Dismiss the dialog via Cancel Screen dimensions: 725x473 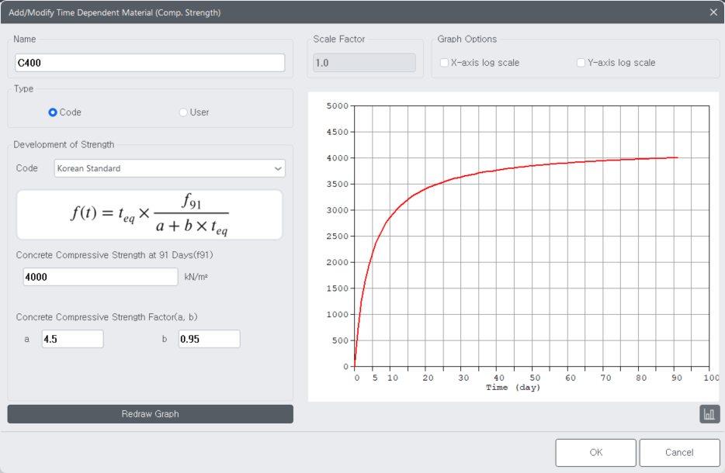pyautogui.click(x=679, y=452)
